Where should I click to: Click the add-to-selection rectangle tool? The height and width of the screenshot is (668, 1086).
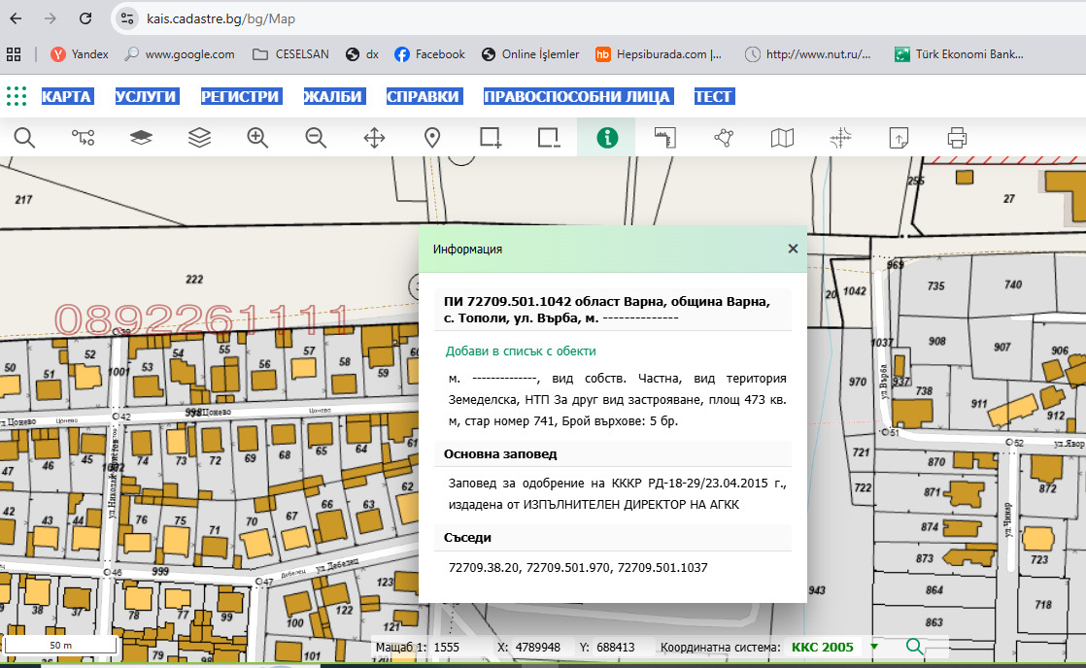pyautogui.click(x=491, y=138)
